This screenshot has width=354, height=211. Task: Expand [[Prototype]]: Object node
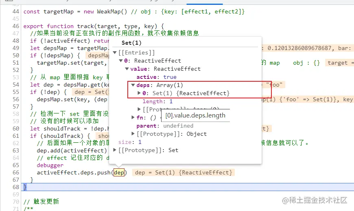pos(133,134)
